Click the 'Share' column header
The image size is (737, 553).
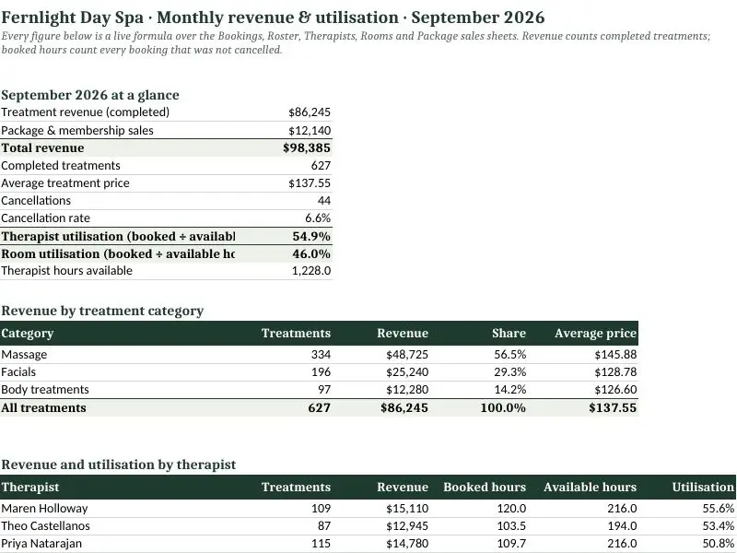pyautogui.click(x=509, y=333)
